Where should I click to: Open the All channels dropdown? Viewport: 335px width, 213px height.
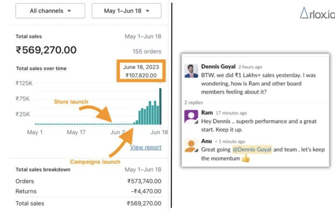(50, 11)
